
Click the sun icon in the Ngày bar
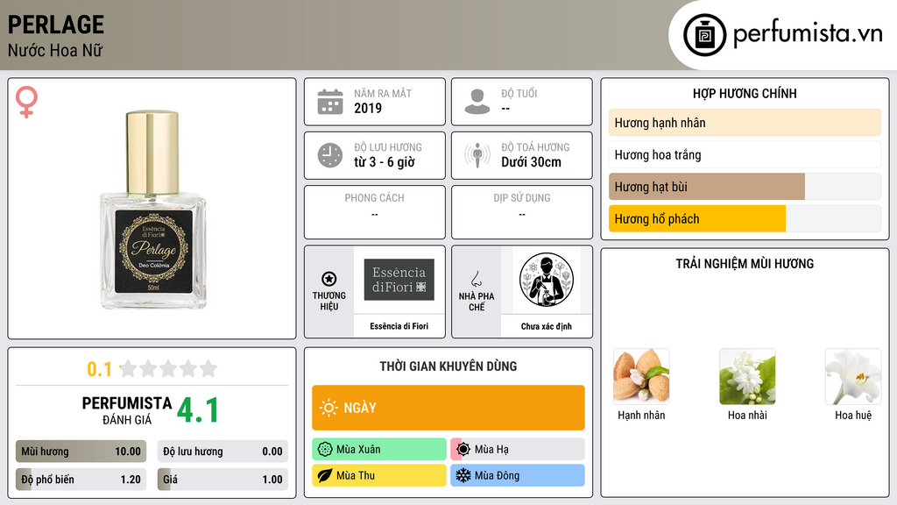coord(329,408)
